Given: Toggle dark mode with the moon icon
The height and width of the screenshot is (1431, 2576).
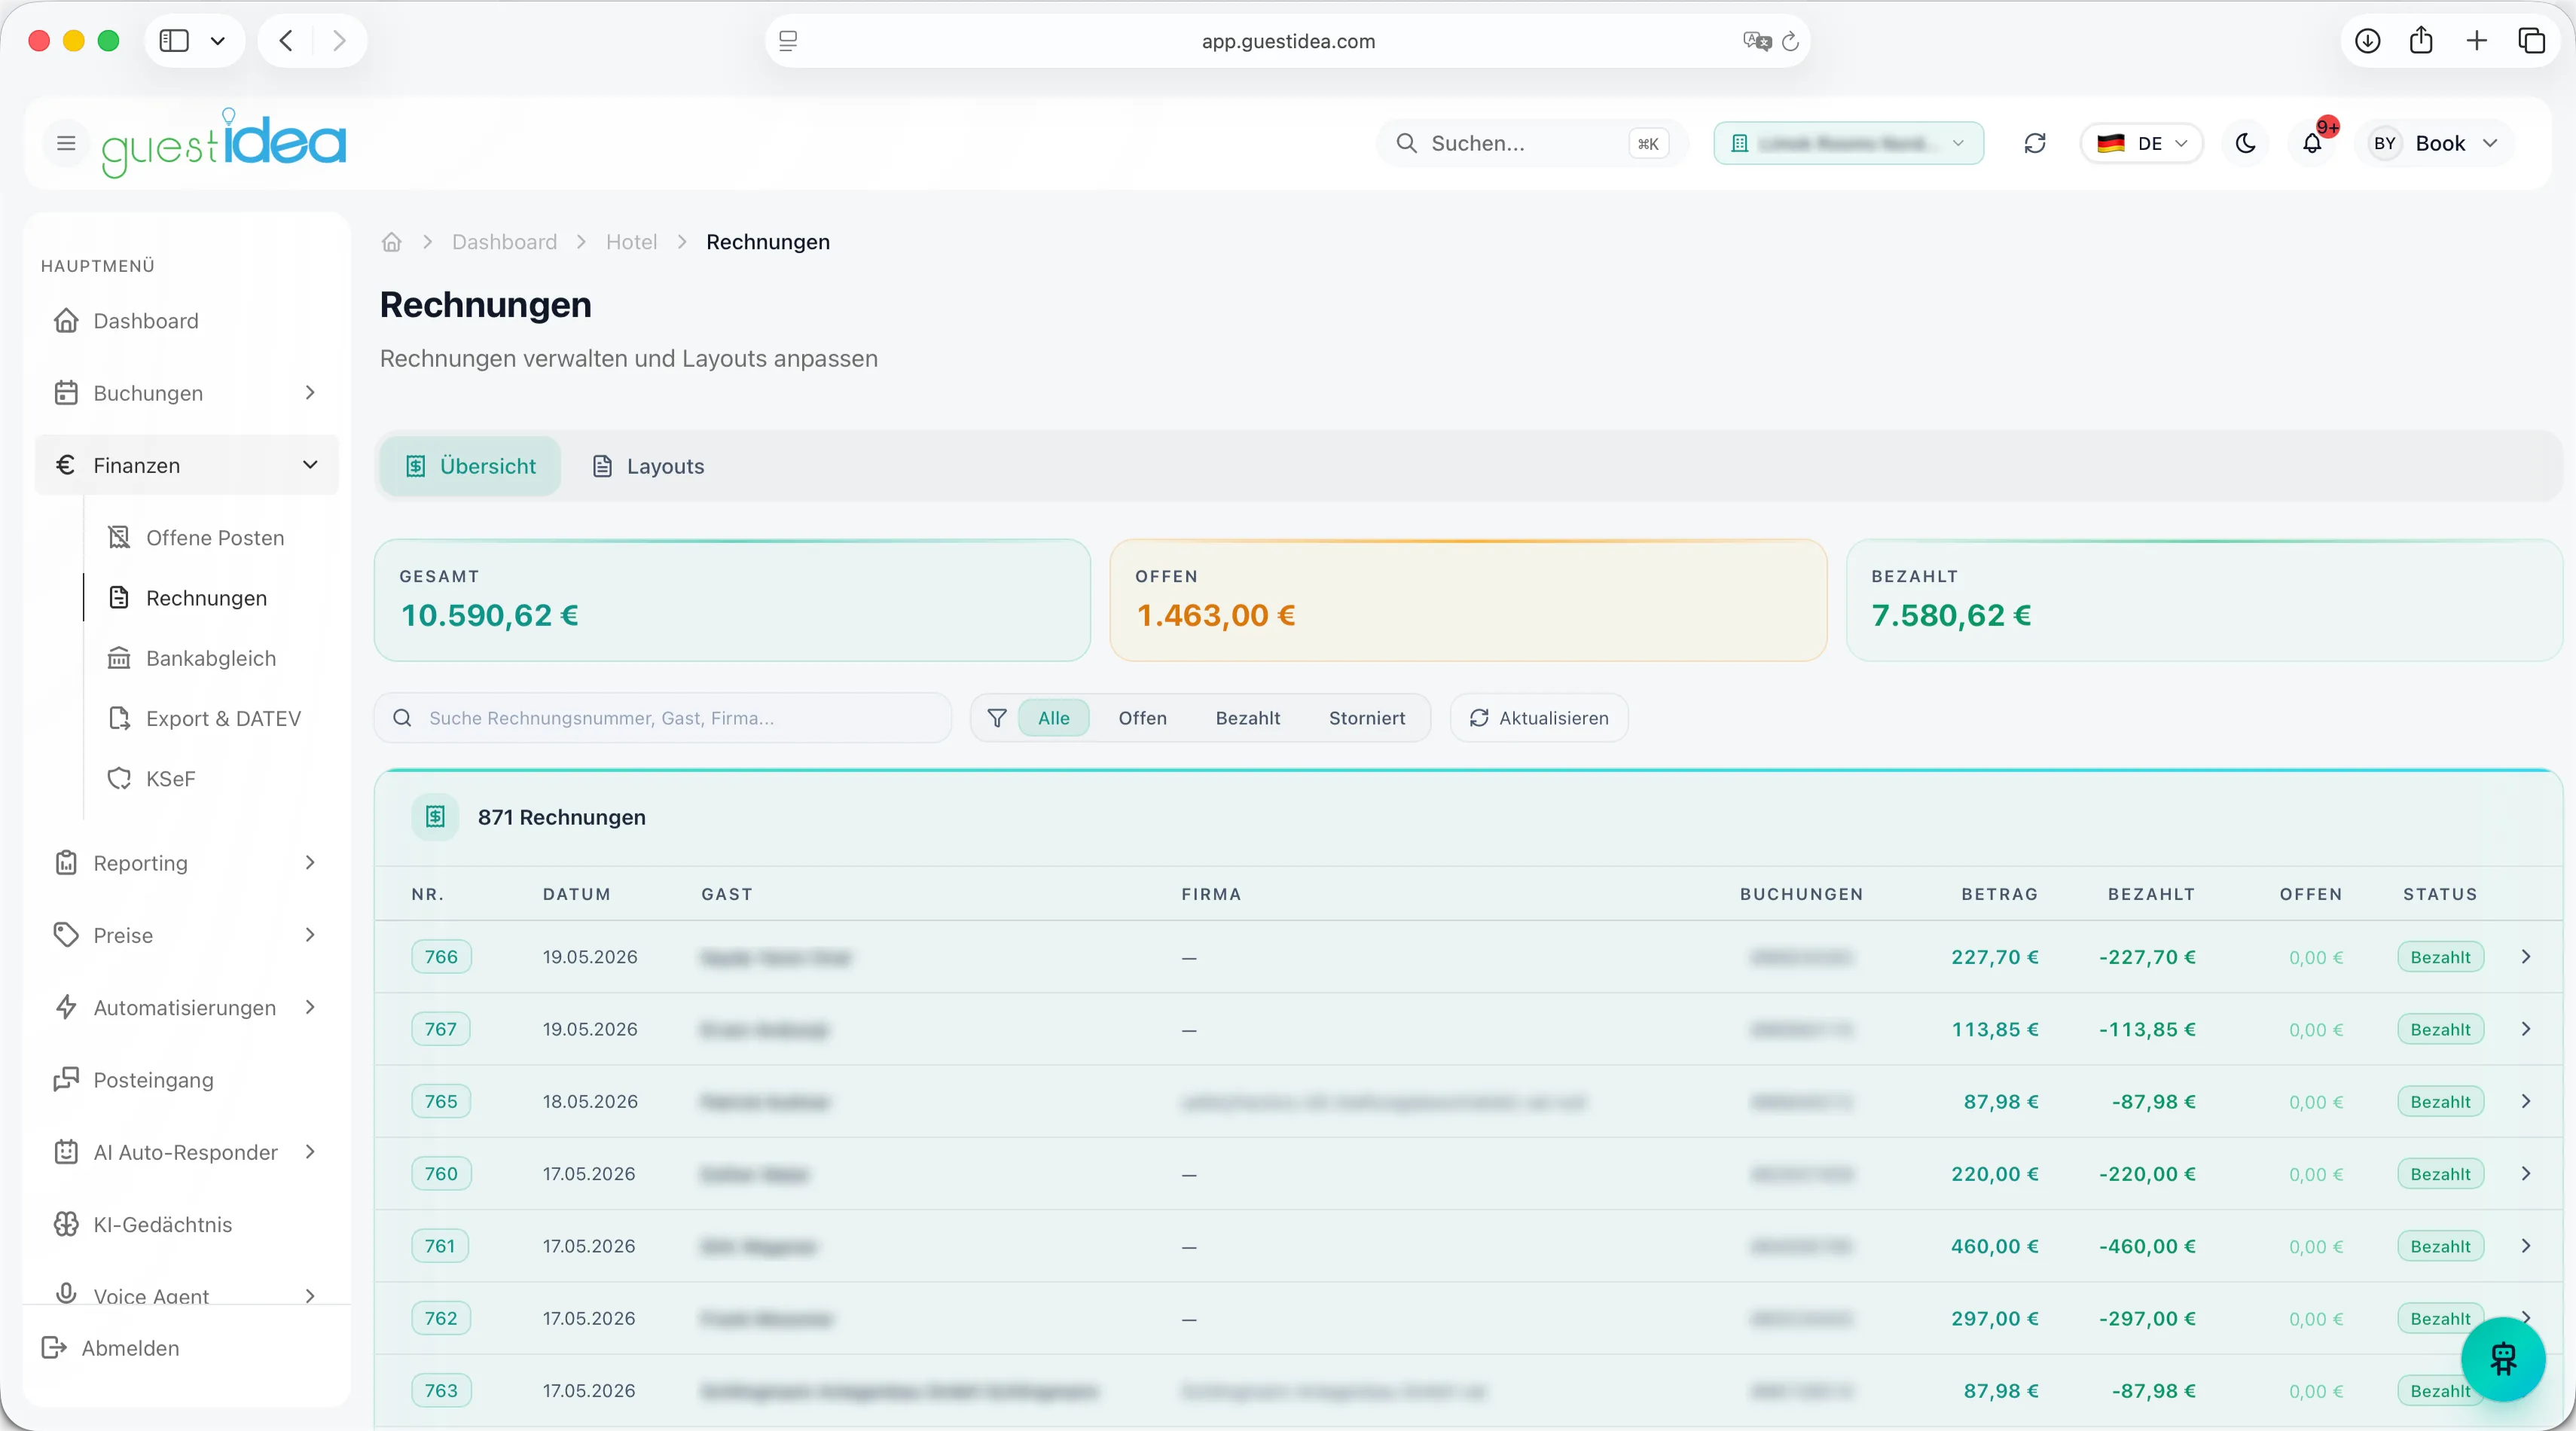Looking at the screenshot, I should coord(2245,143).
